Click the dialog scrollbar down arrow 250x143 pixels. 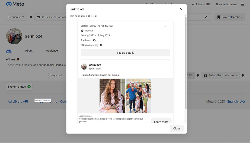(x=186, y=122)
